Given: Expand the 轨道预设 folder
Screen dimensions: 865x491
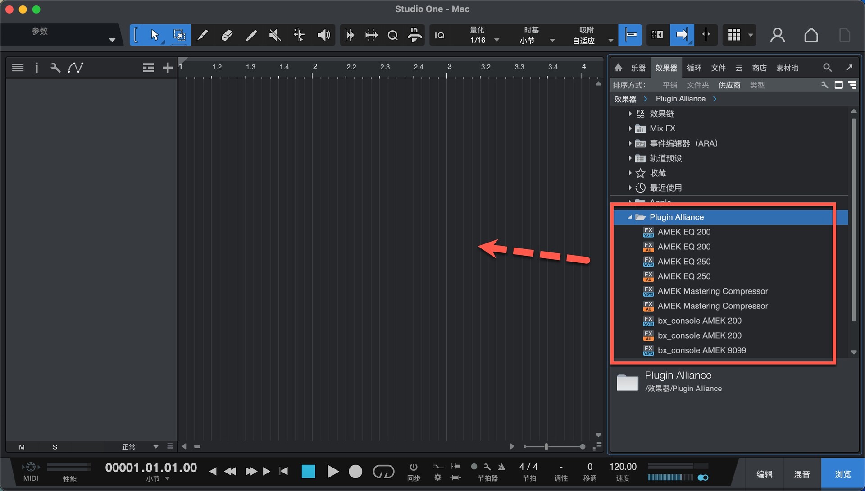Looking at the screenshot, I should coord(630,158).
